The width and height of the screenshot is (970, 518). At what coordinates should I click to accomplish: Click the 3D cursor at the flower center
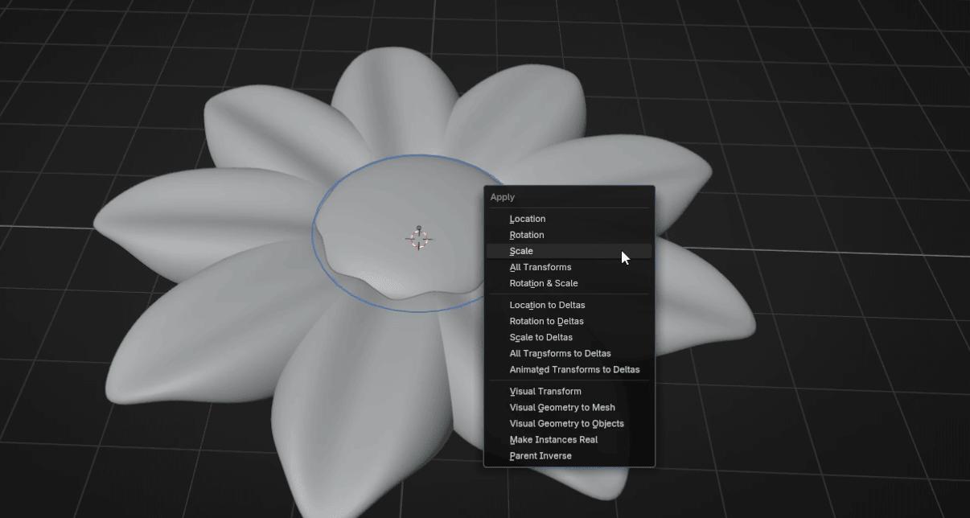point(418,238)
